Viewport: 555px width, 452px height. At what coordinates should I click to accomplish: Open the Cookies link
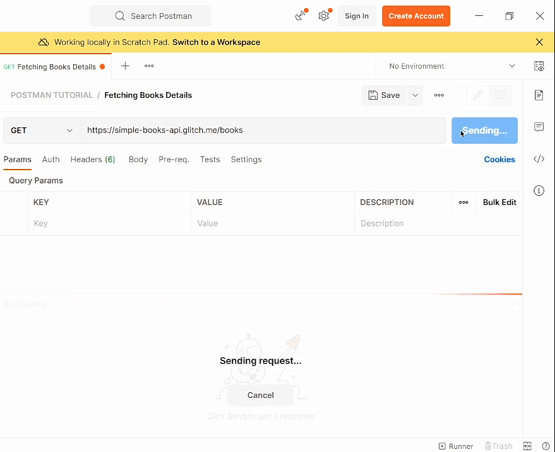[x=499, y=159]
